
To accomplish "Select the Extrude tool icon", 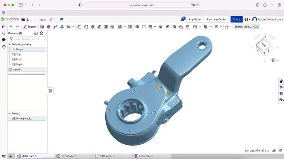I will (42, 27).
